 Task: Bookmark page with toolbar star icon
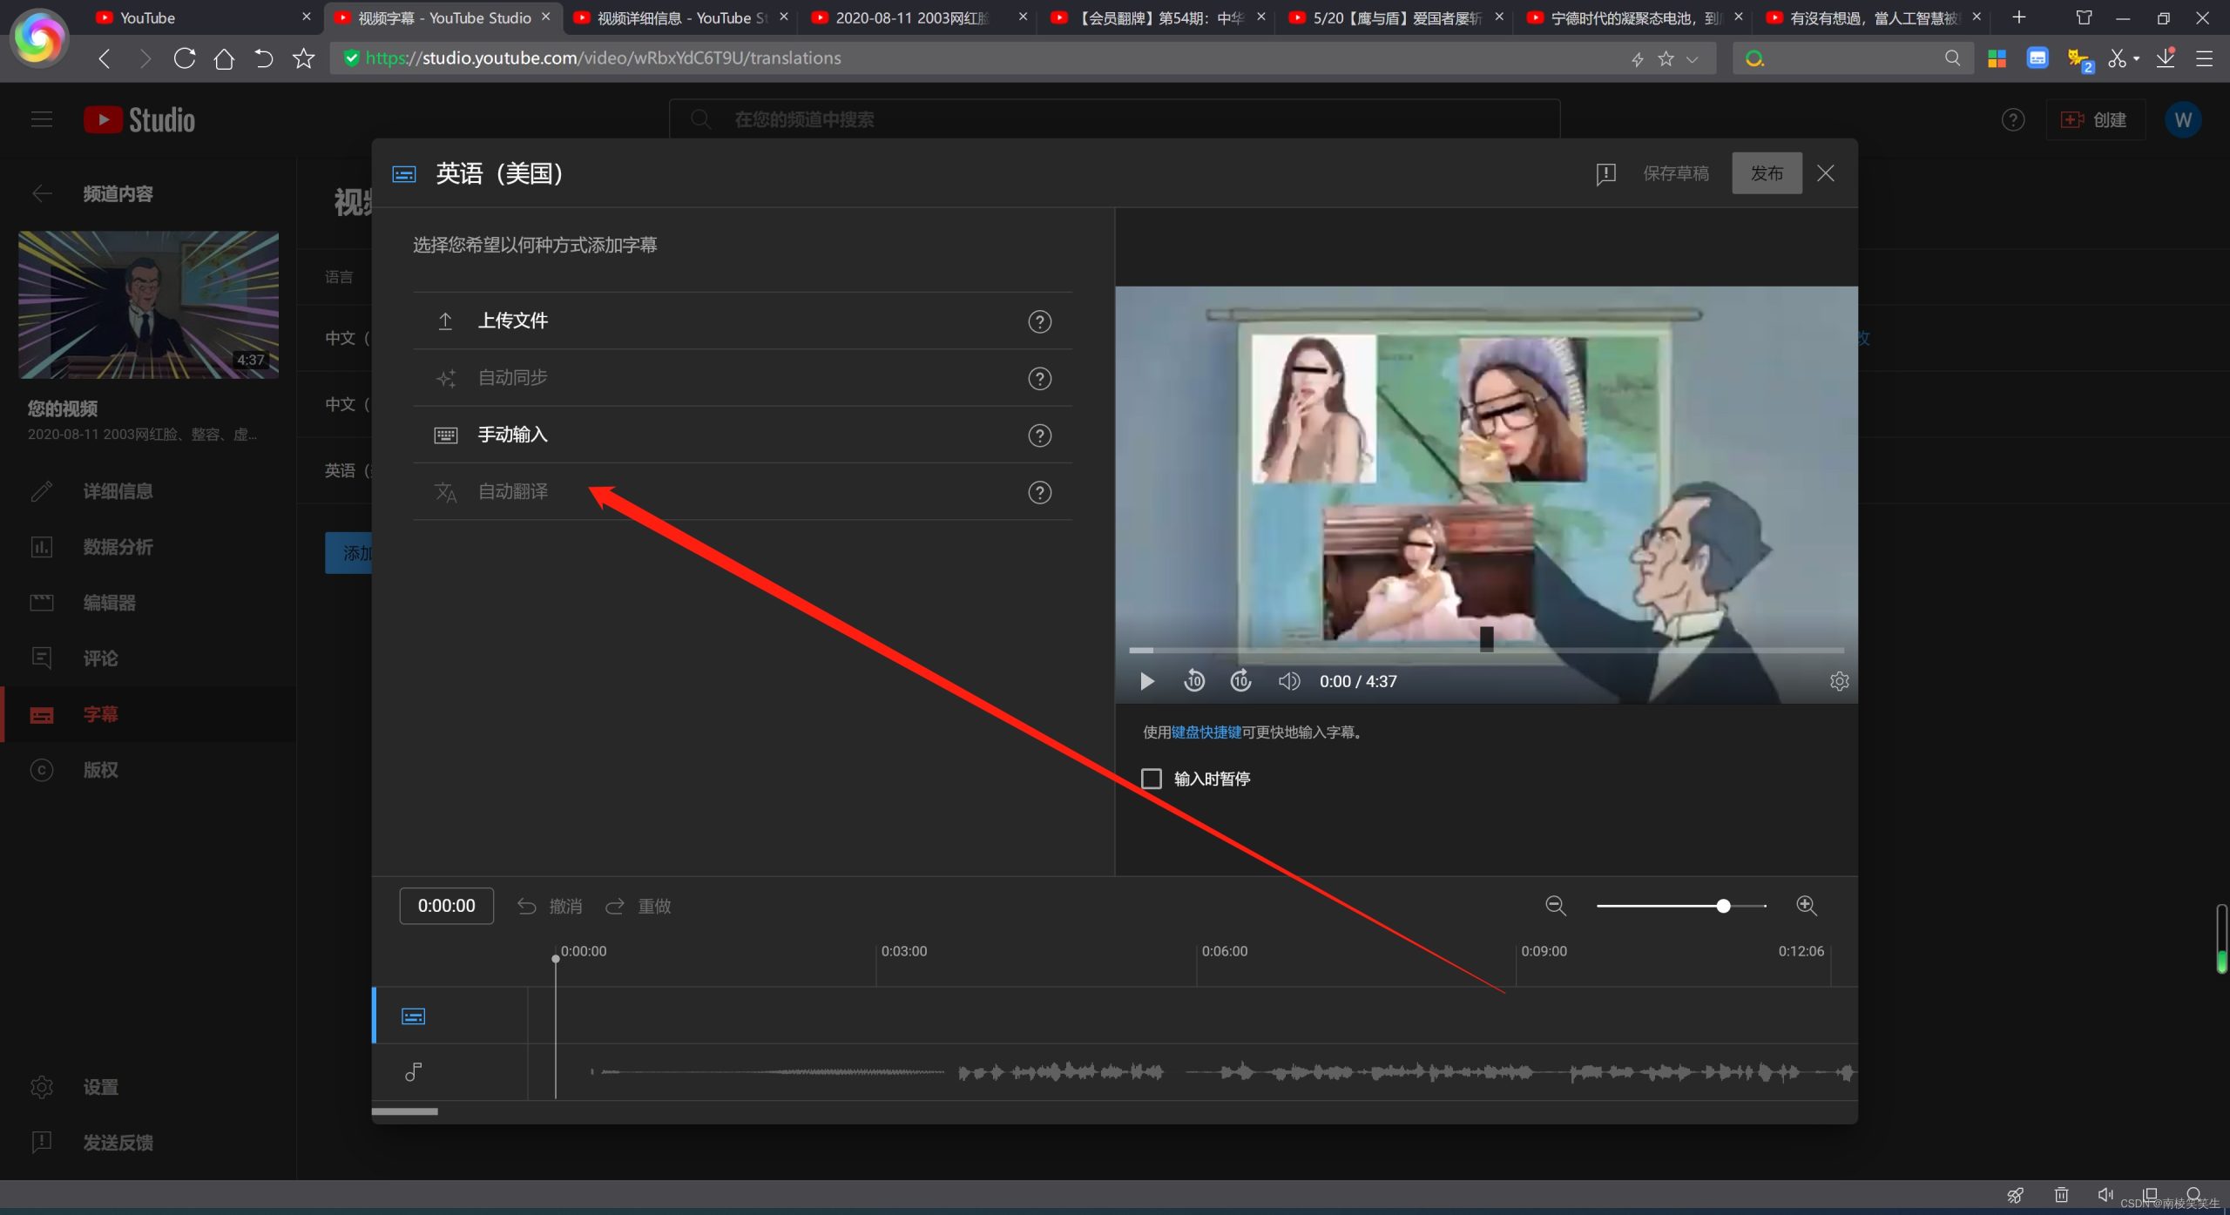click(303, 58)
